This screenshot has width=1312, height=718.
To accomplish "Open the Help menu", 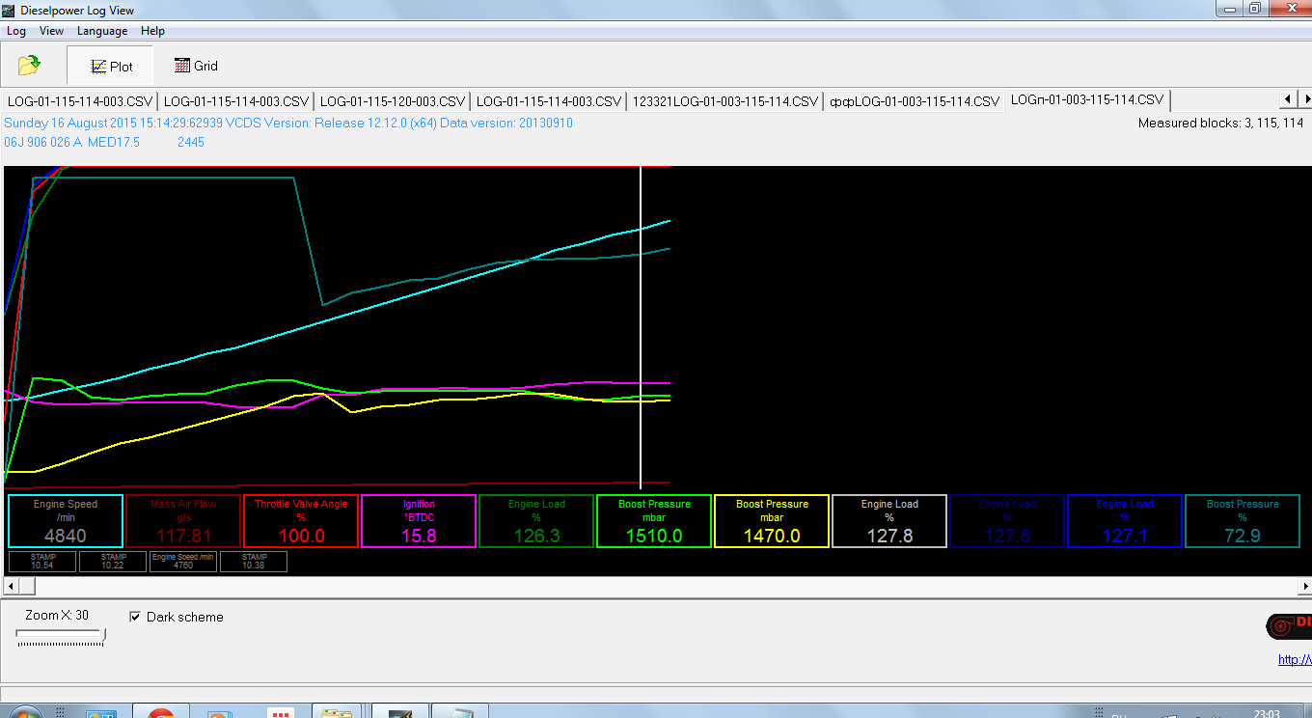I will (x=152, y=31).
